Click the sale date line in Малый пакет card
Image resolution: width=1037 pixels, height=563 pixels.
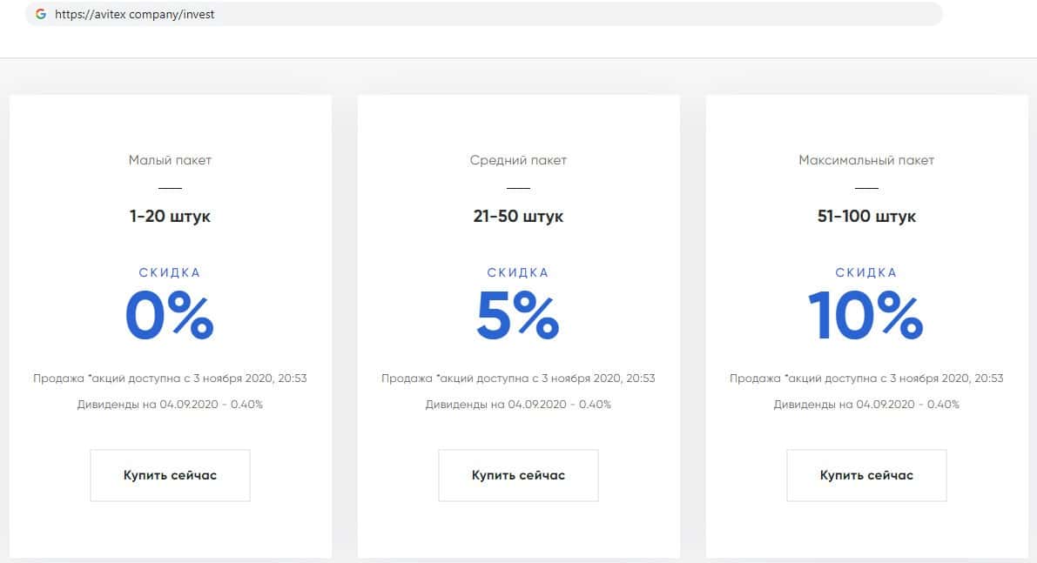tap(170, 379)
